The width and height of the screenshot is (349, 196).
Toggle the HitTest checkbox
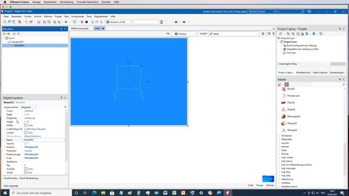point(26,125)
